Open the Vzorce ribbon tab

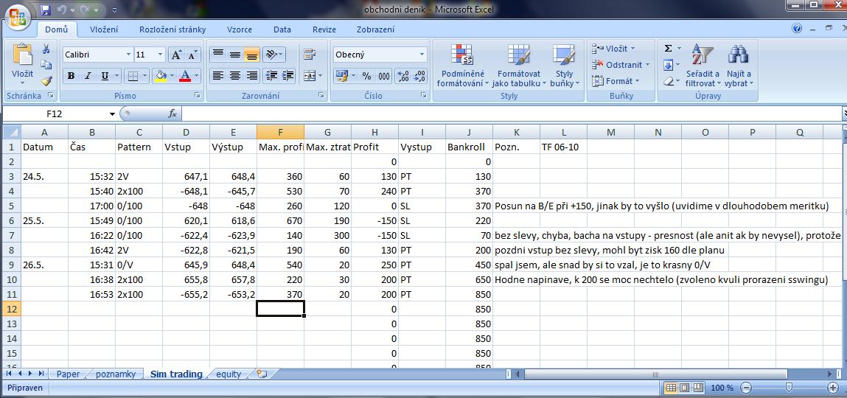(240, 29)
